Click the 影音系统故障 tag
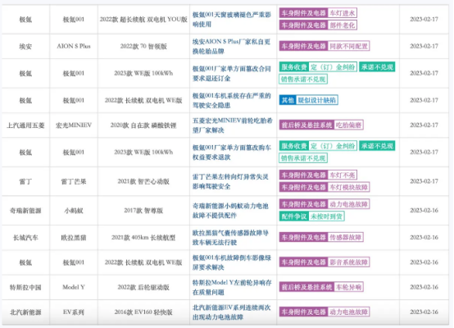 [x=348, y=262]
